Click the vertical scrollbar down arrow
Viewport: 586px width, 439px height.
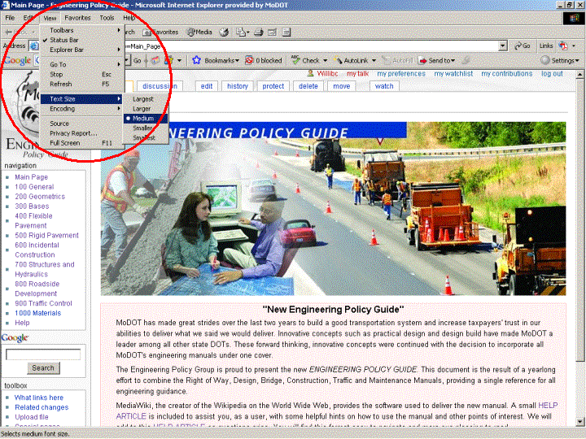[579, 422]
